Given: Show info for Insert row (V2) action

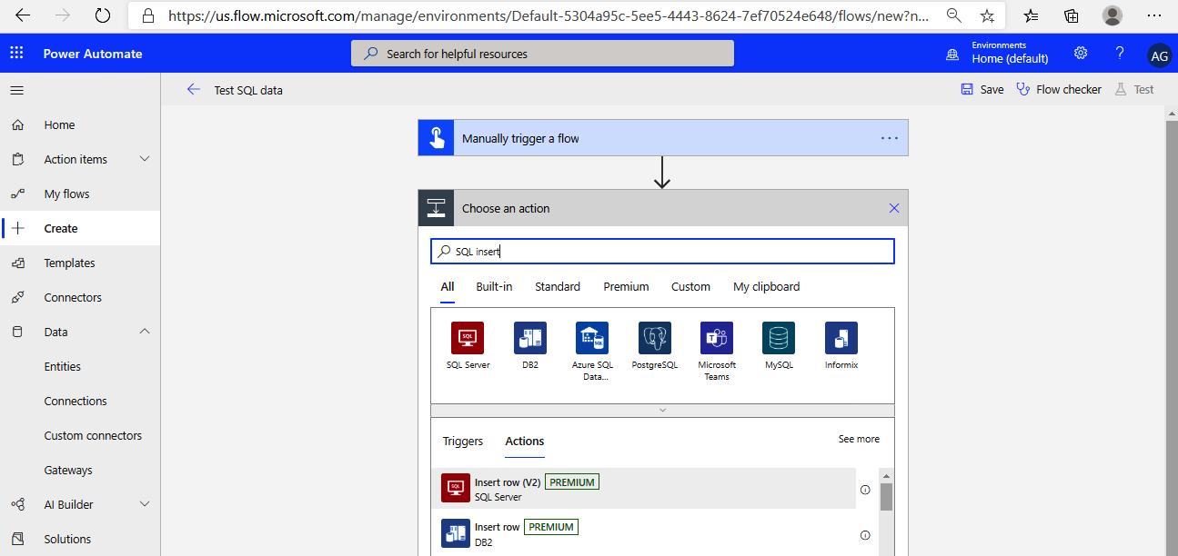Looking at the screenshot, I should pyautogui.click(x=865, y=489).
